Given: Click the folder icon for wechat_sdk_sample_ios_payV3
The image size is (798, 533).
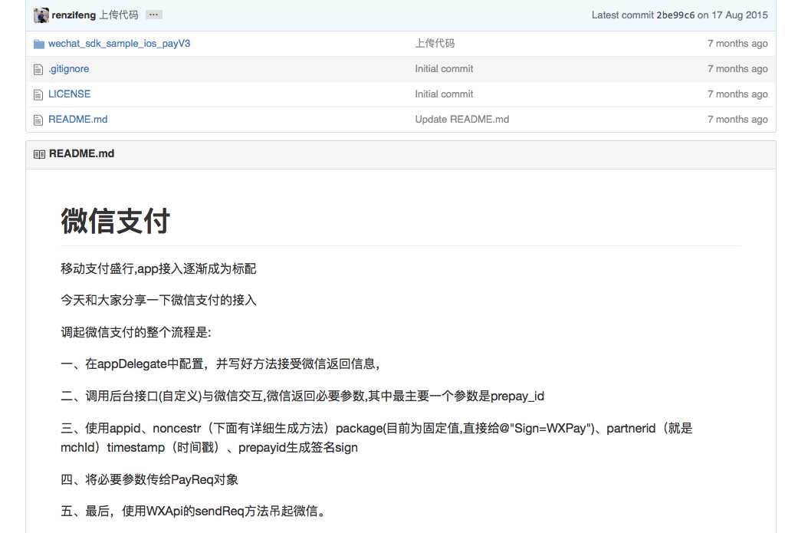Looking at the screenshot, I should 38,44.
